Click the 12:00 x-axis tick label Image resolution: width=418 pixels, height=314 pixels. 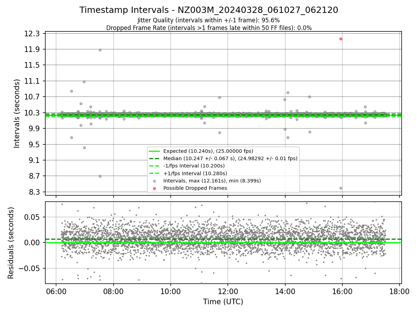pyautogui.click(x=228, y=292)
